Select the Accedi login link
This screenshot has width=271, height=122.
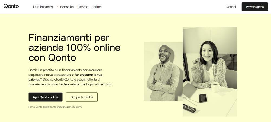click(x=231, y=7)
